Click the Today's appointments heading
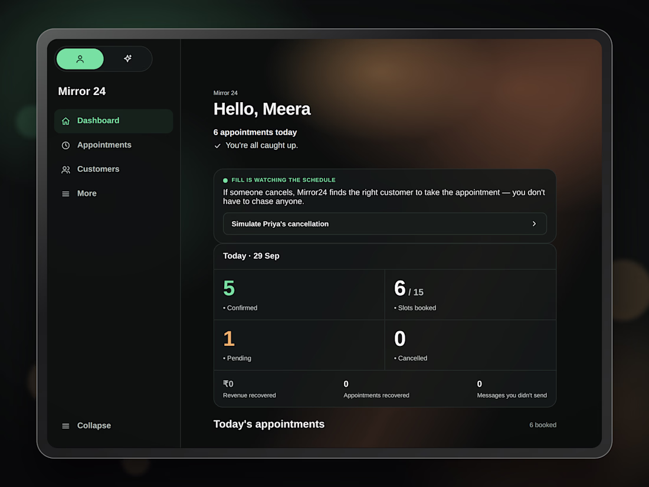The width and height of the screenshot is (649, 487). coord(269,424)
